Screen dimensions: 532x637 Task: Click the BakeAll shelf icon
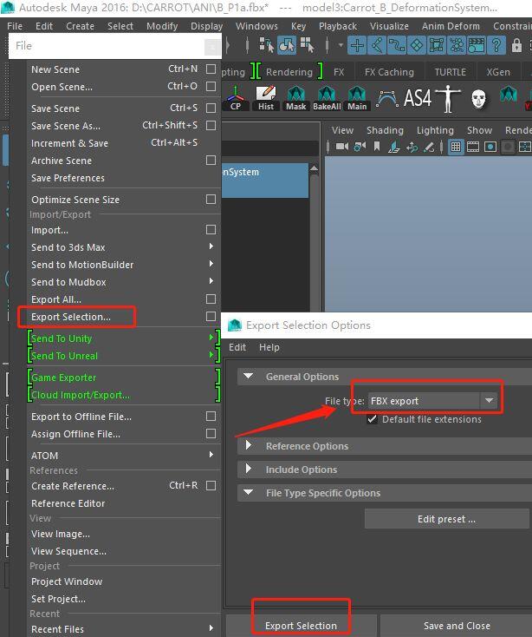tap(327, 98)
